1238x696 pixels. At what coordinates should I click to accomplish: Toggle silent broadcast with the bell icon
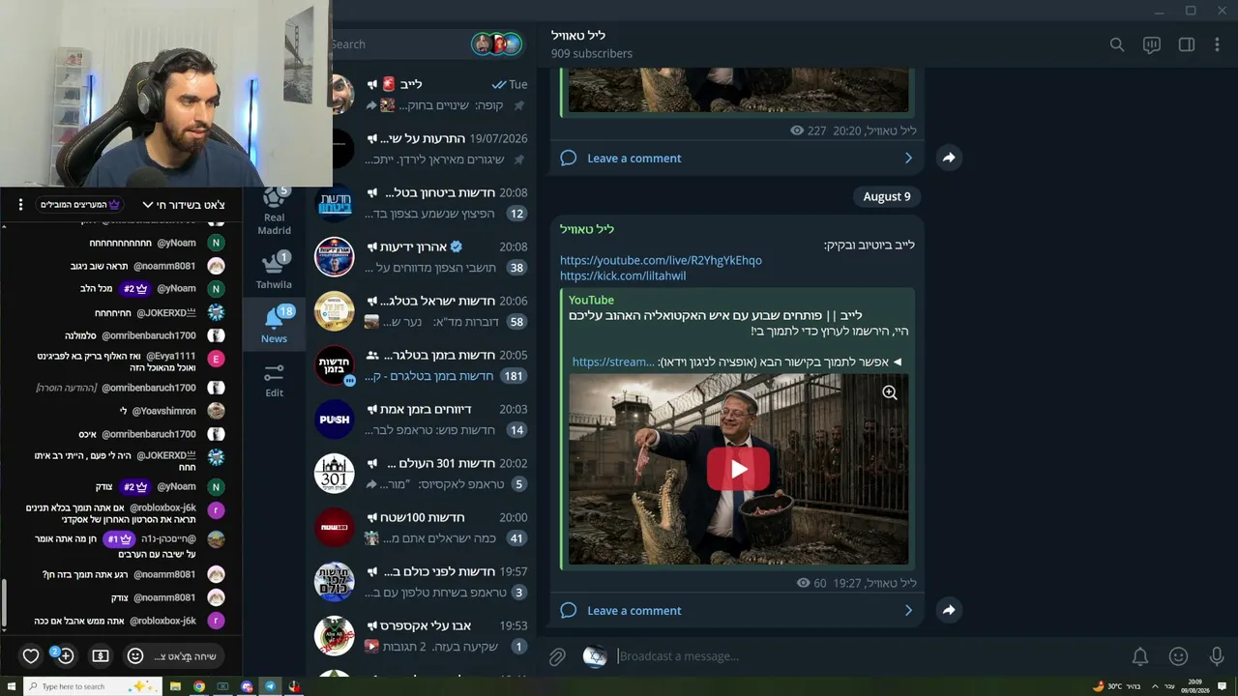pos(1140,656)
